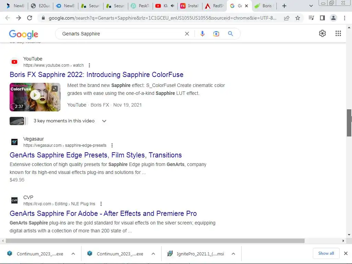This screenshot has height=264, width=352.
Task: Close the downloads bar
Action: click(346, 253)
